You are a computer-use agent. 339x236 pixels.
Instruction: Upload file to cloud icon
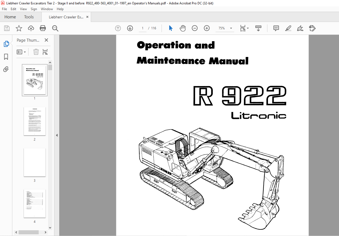(31, 28)
